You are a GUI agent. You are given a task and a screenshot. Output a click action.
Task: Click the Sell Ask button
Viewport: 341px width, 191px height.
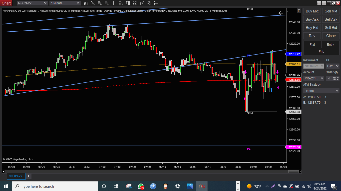331,19
